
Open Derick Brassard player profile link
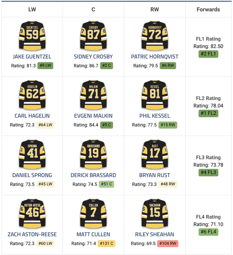pyautogui.click(x=93, y=175)
